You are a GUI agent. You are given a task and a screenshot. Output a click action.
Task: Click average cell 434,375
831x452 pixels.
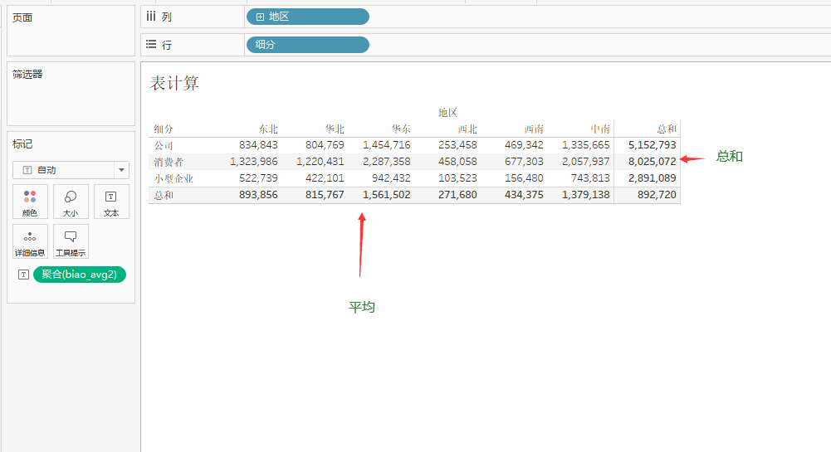pyautogui.click(x=524, y=195)
